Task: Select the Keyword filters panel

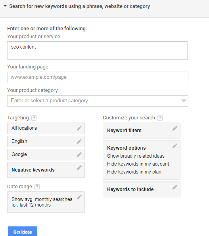Action: point(142,131)
